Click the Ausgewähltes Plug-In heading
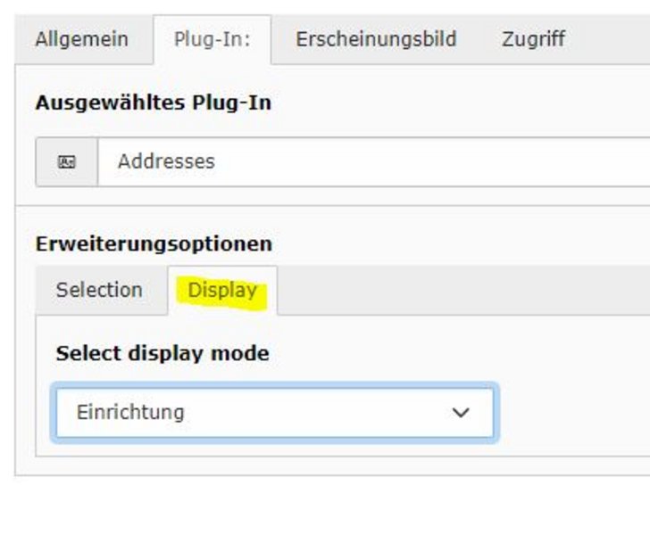The image size is (650, 535). (x=153, y=103)
